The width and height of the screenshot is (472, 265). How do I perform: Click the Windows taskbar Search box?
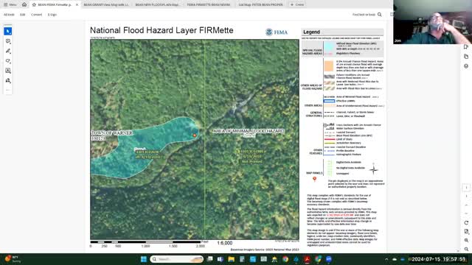tap(177, 259)
